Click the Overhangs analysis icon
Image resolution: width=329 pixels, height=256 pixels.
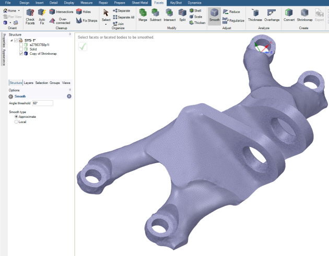coord(272,15)
